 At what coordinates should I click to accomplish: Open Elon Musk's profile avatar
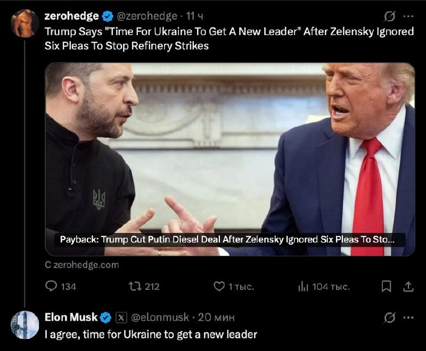tap(24, 325)
